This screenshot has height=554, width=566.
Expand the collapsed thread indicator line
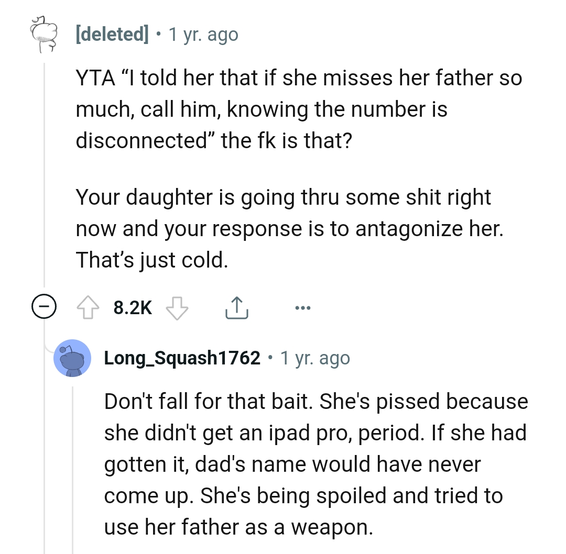tap(43, 183)
